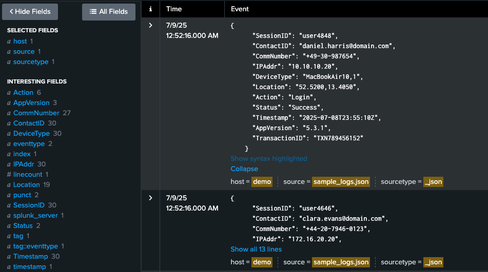The image size is (488, 272).
Task: Collapse the first event's JSON
Action: [x=244, y=169]
